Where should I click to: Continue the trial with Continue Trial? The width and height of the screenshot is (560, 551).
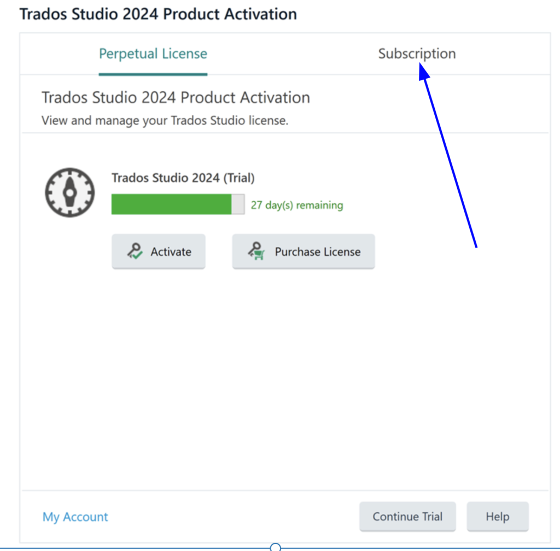(407, 517)
